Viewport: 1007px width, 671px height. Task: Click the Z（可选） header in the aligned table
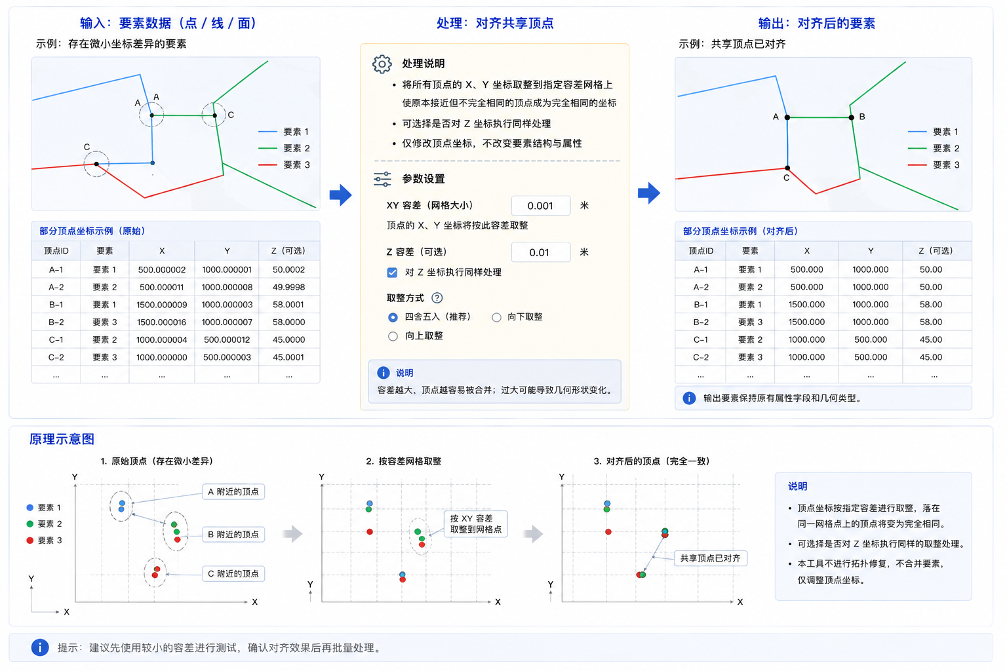(936, 251)
